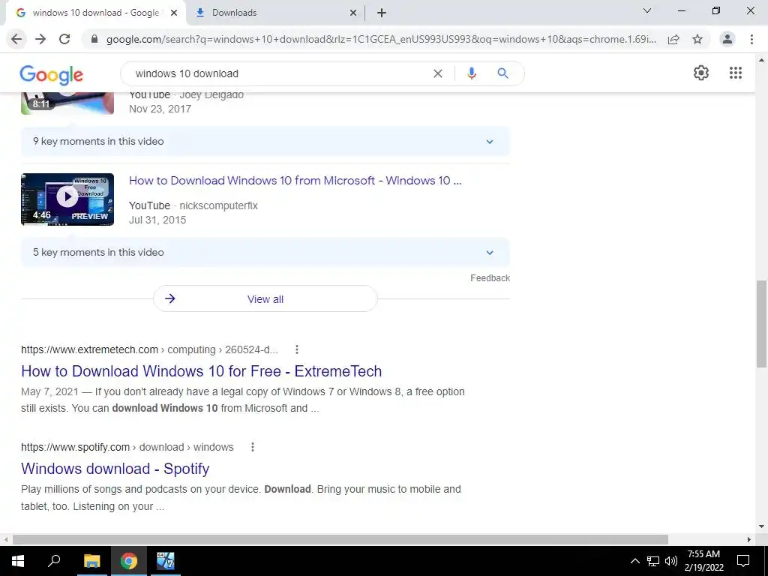768x576 pixels.
Task: Click View all videos button
Action: (265, 298)
